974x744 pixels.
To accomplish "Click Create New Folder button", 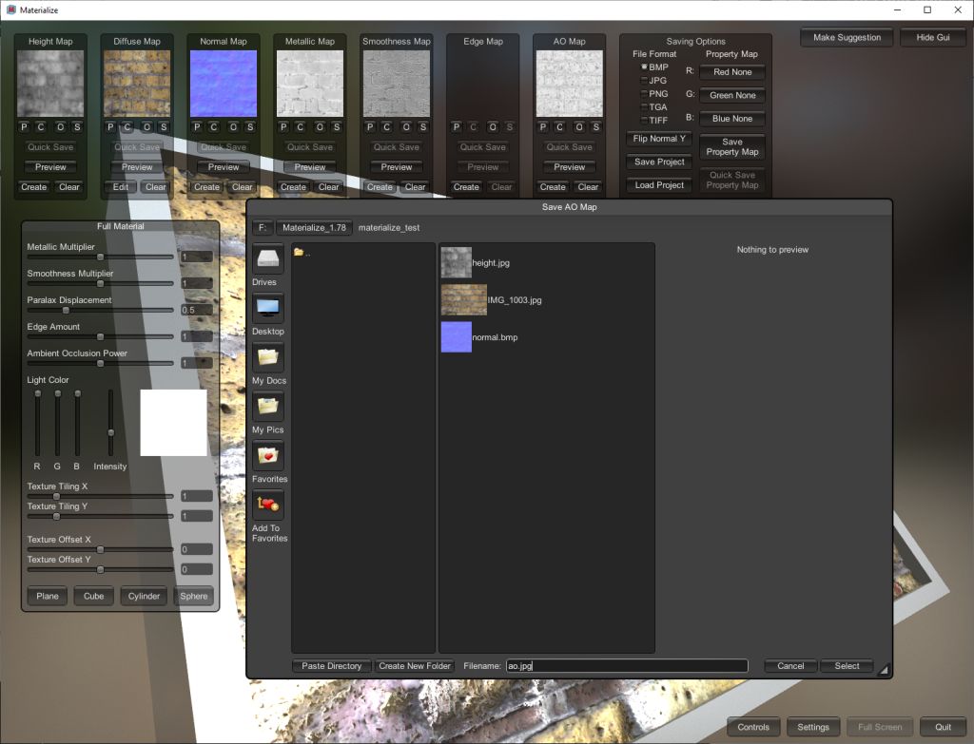I will pos(415,666).
